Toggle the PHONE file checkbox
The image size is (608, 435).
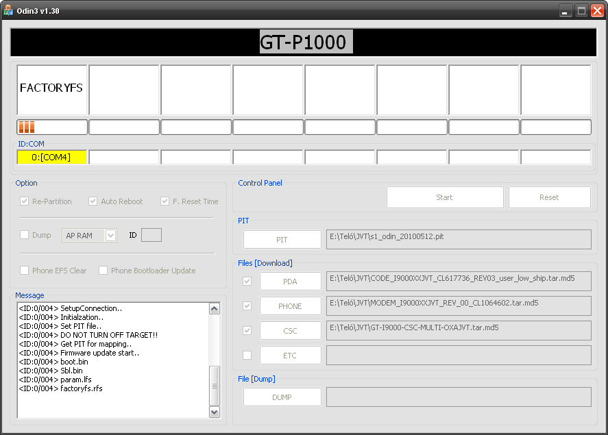tap(247, 306)
